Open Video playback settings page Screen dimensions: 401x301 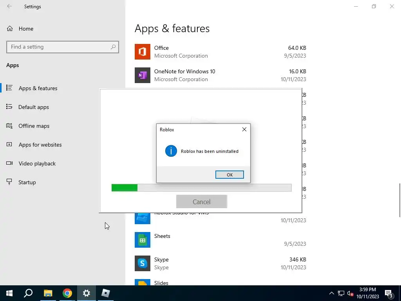[37, 163]
